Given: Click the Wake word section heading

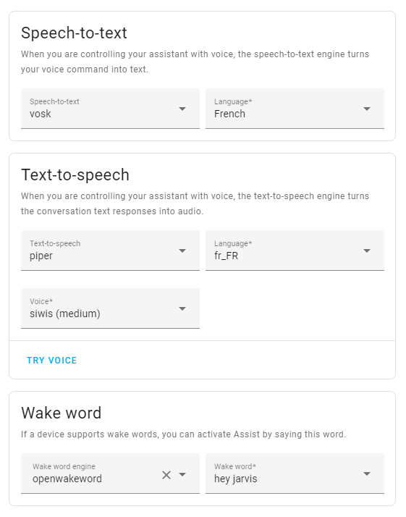Looking at the screenshot, I should tap(62, 413).
